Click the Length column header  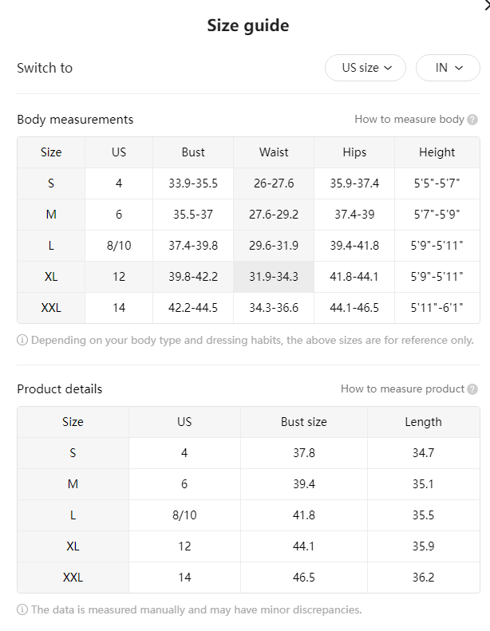point(424,422)
